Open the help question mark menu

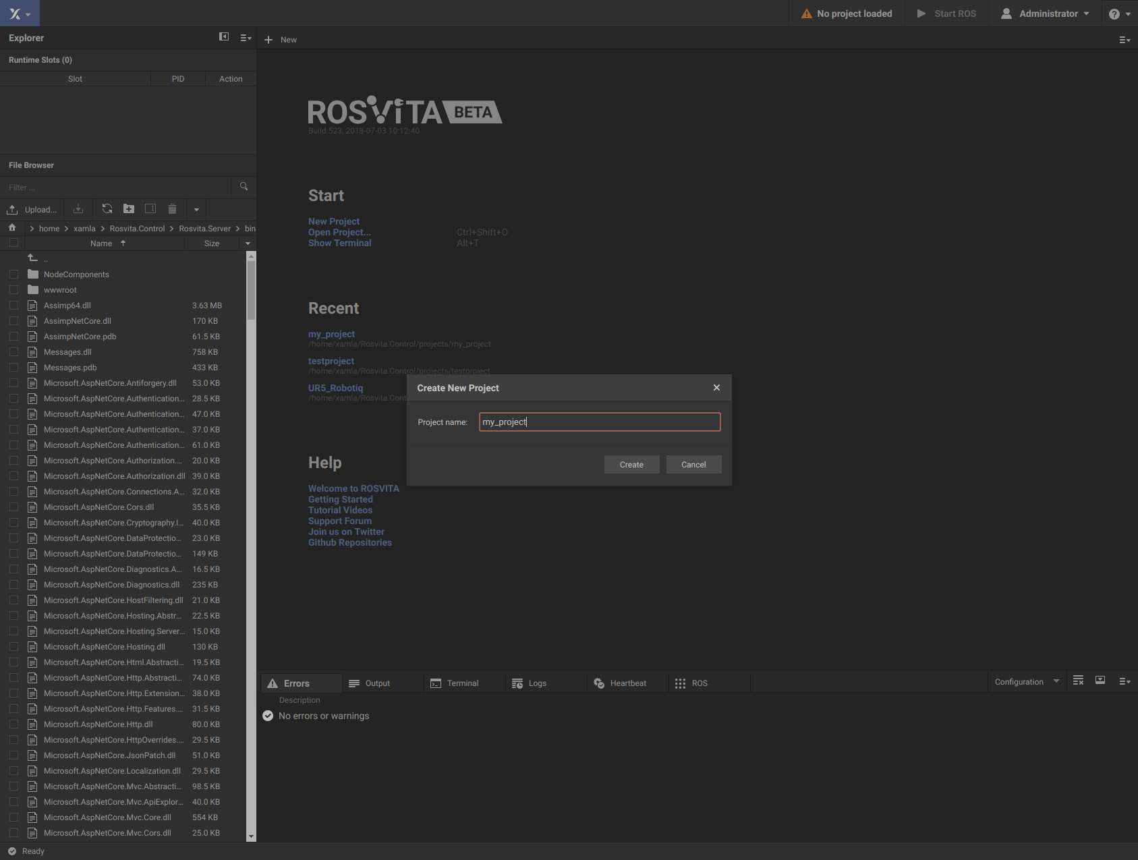tap(1120, 13)
